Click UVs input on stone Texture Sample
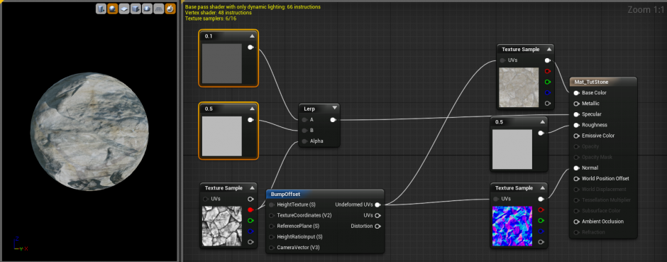Image resolution: width=667 pixels, height=262 pixels. (503, 60)
